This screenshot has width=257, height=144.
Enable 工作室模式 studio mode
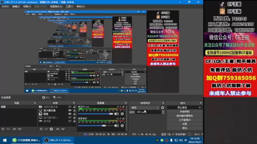pos(184,120)
